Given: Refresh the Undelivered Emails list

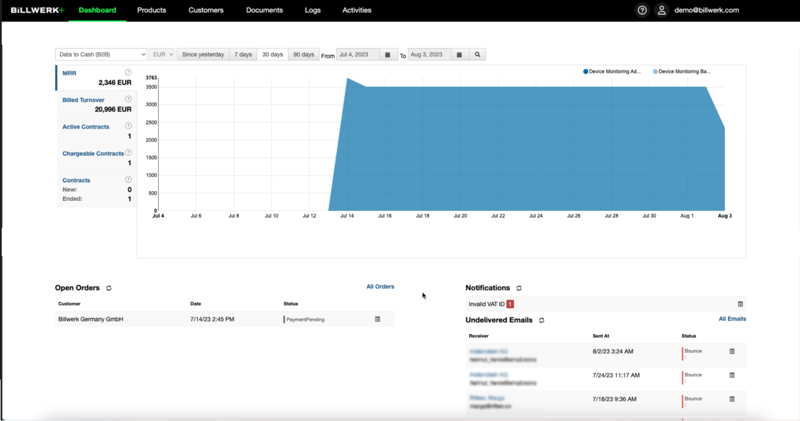Looking at the screenshot, I should point(541,320).
